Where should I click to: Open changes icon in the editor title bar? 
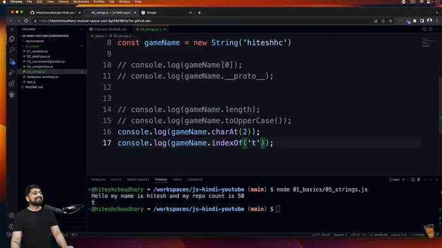click(x=425, y=29)
